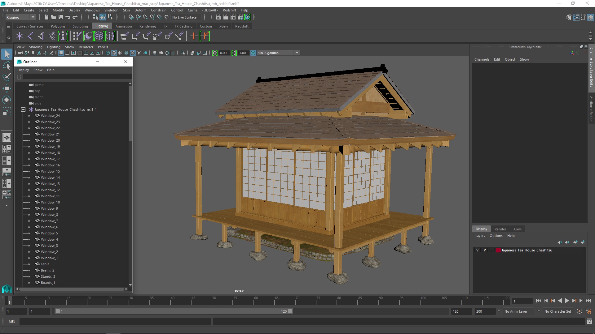Toggle the layer playback P box
595x334 pixels.
(x=485, y=250)
